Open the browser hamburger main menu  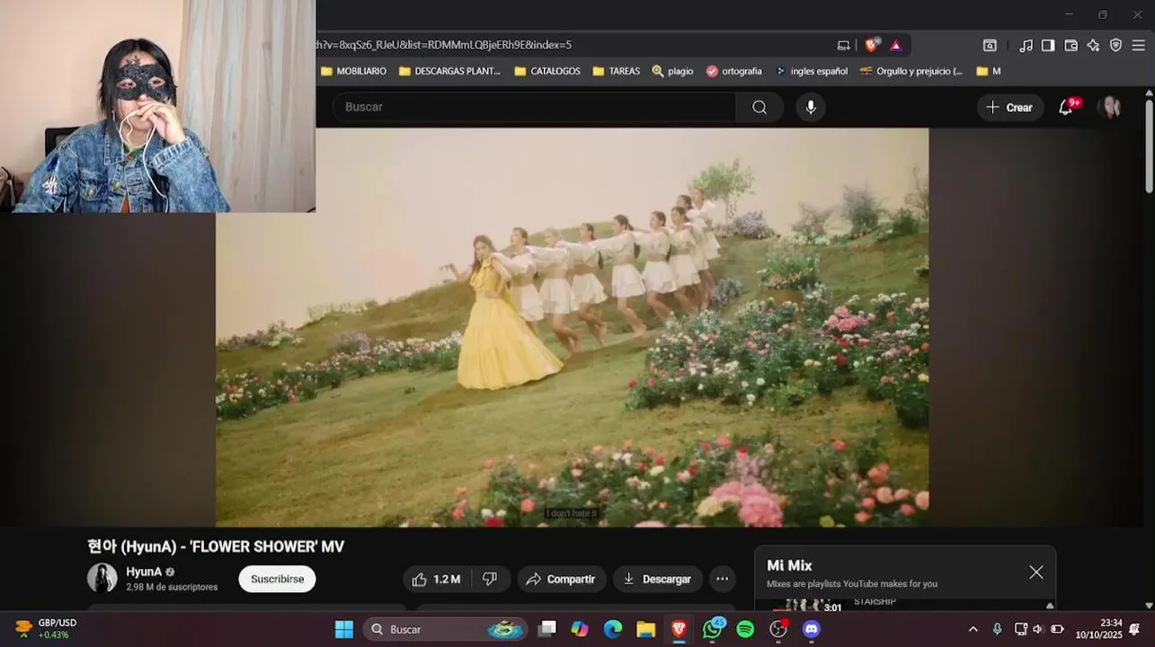click(x=1138, y=45)
